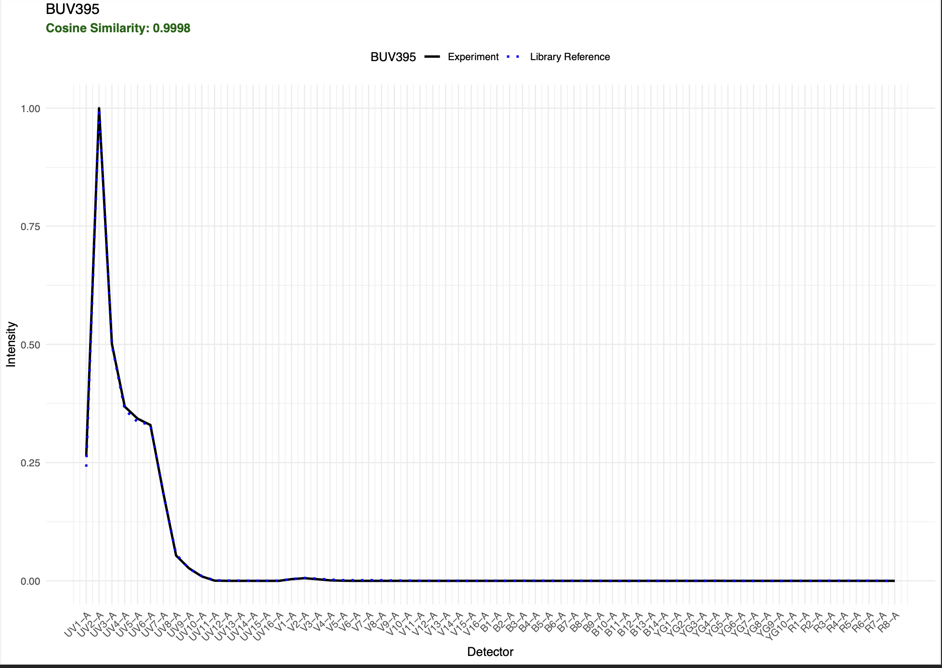
Task: Click the Intensity y-axis title
Action: pos(11,344)
